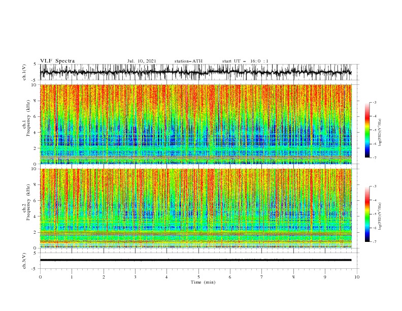Click the time axis tick label "9"

point(325,277)
